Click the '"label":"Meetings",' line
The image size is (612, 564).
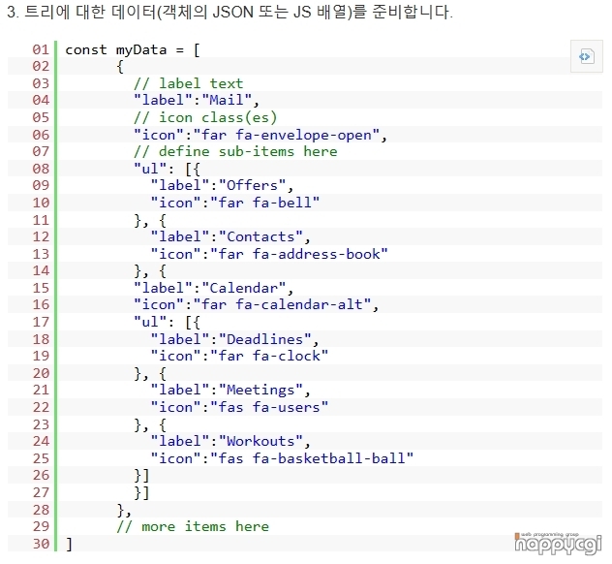(230, 391)
